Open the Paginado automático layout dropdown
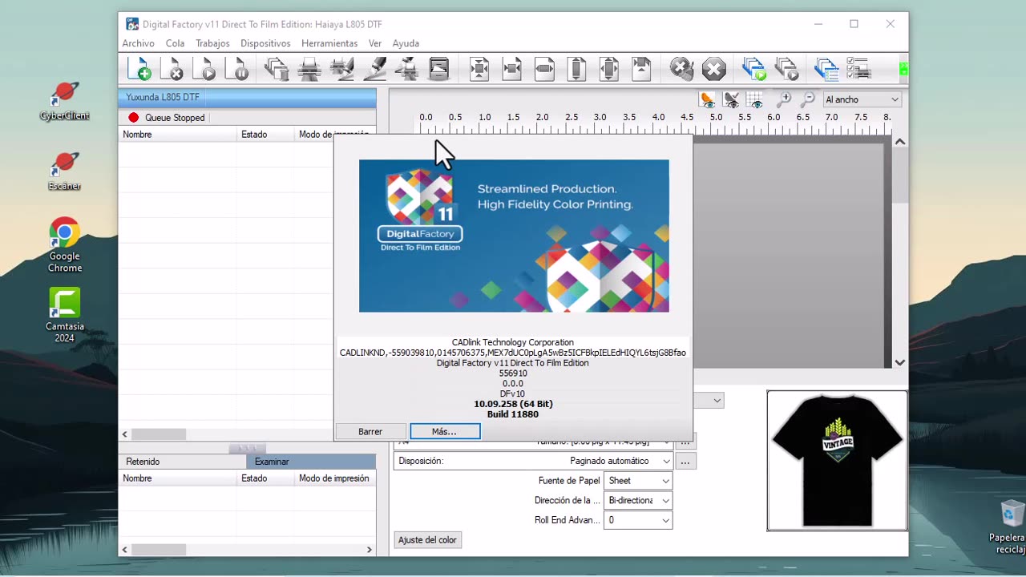The image size is (1026, 577). click(x=533, y=461)
